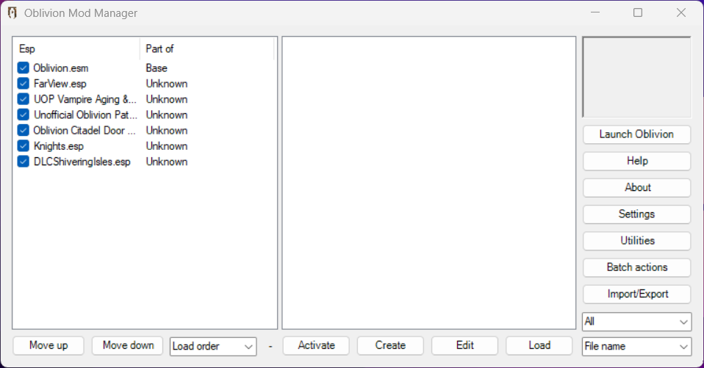This screenshot has height=368, width=704.
Task: Click the Import/Export button
Action: (x=636, y=294)
